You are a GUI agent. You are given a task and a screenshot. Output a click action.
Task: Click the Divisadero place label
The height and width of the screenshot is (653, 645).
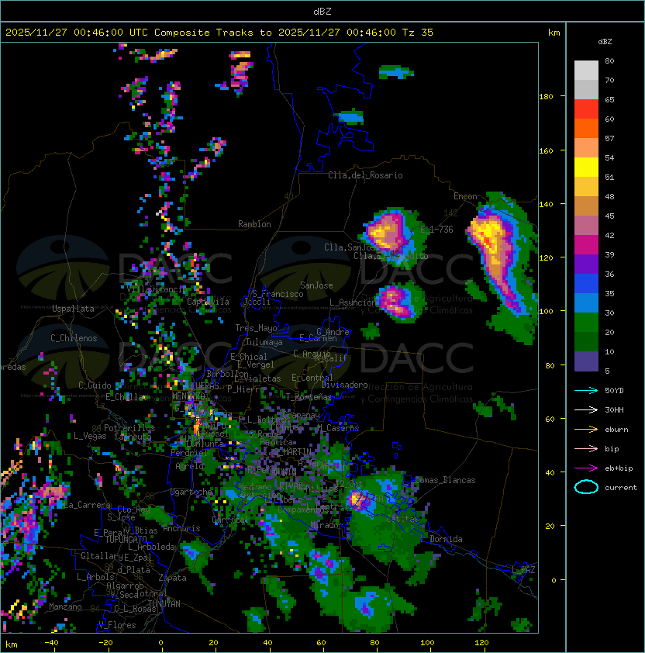point(344,385)
